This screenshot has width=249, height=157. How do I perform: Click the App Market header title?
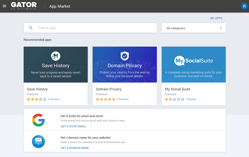pyautogui.click(x=60, y=6)
